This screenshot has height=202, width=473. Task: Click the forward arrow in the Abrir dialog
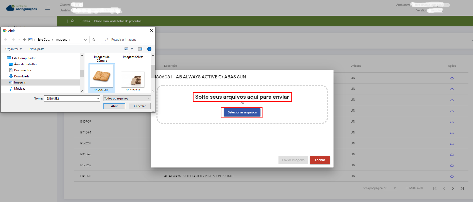pyautogui.click(x=13, y=40)
